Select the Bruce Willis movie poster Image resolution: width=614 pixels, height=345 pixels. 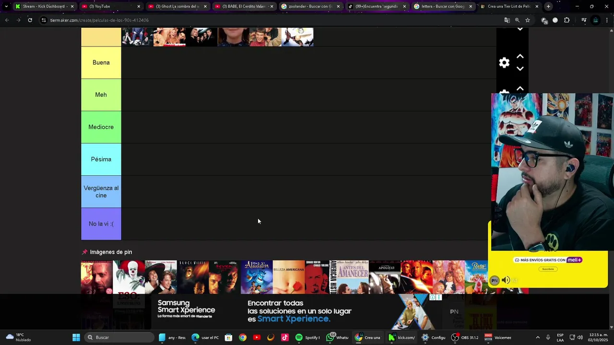[x=193, y=277]
